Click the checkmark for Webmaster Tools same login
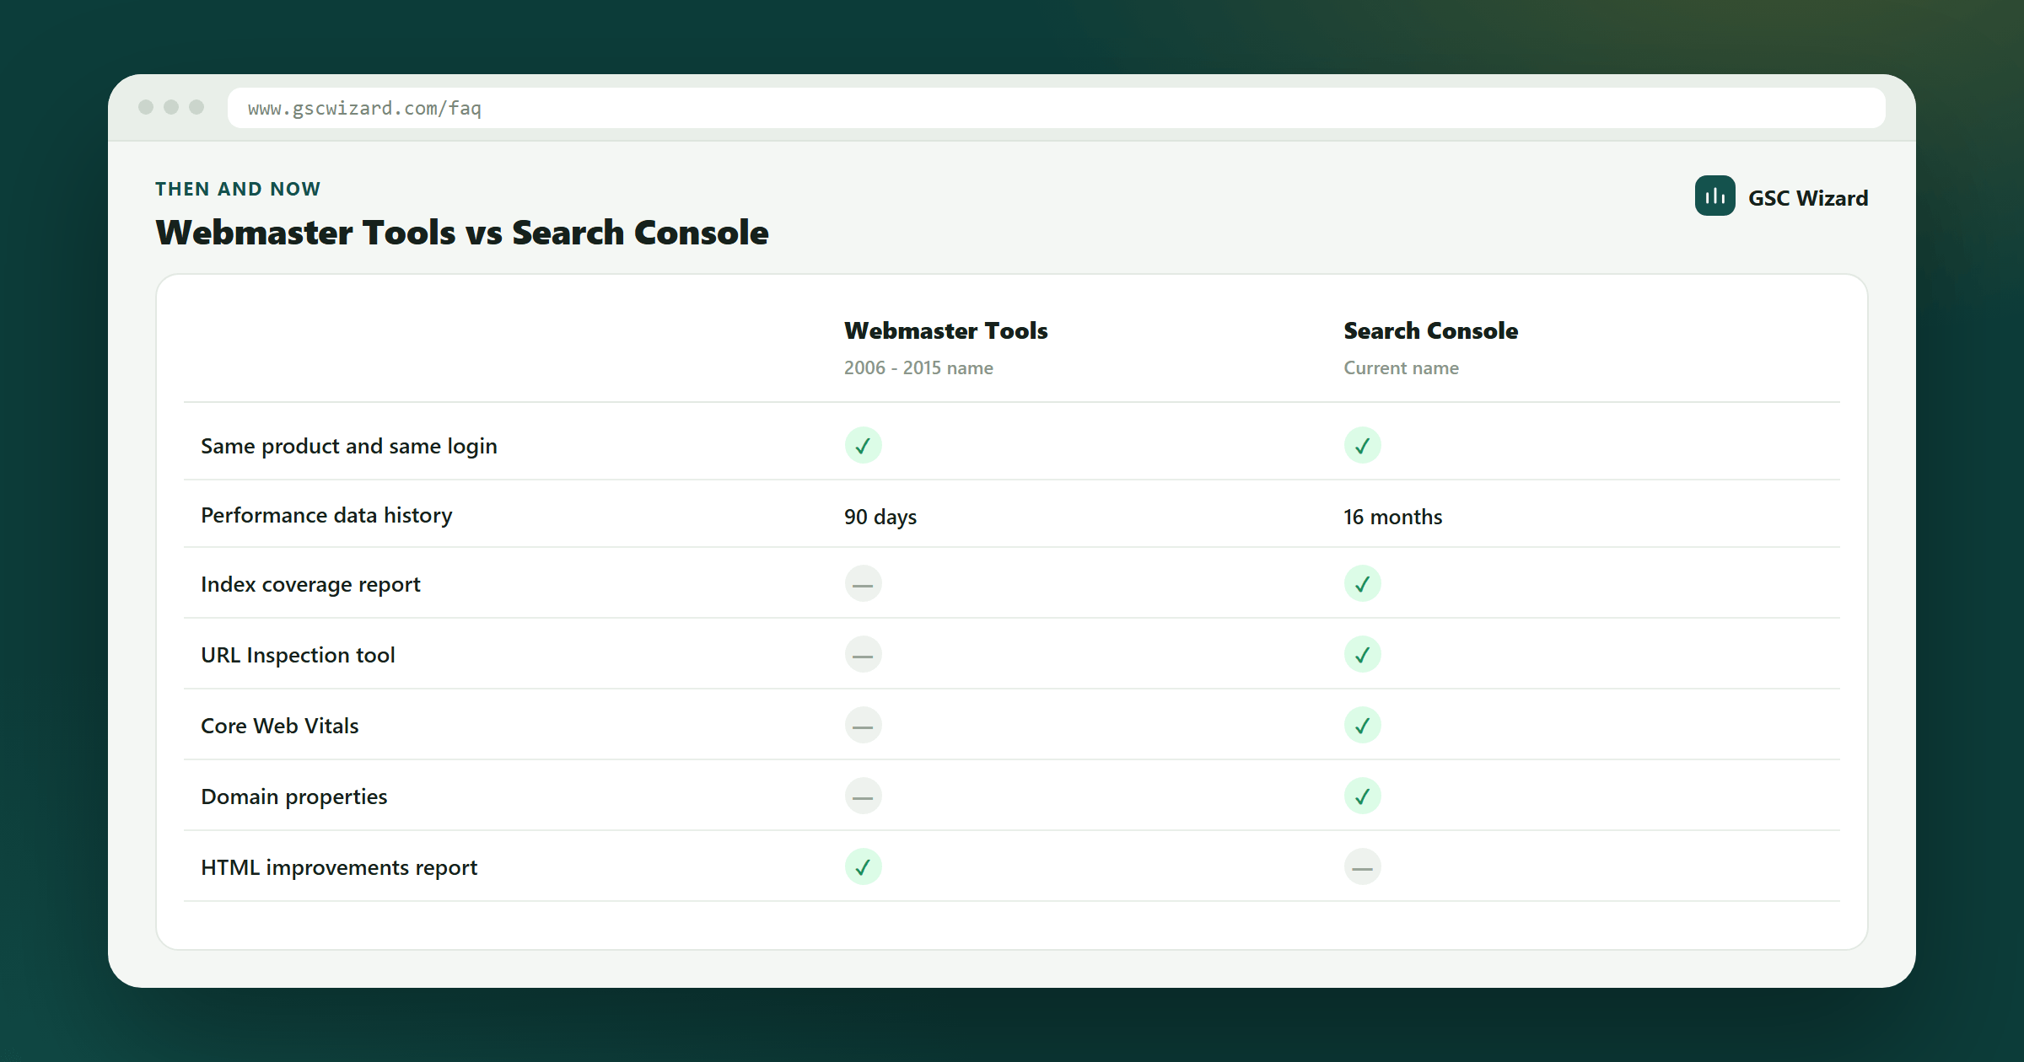2024x1062 pixels. click(x=863, y=445)
